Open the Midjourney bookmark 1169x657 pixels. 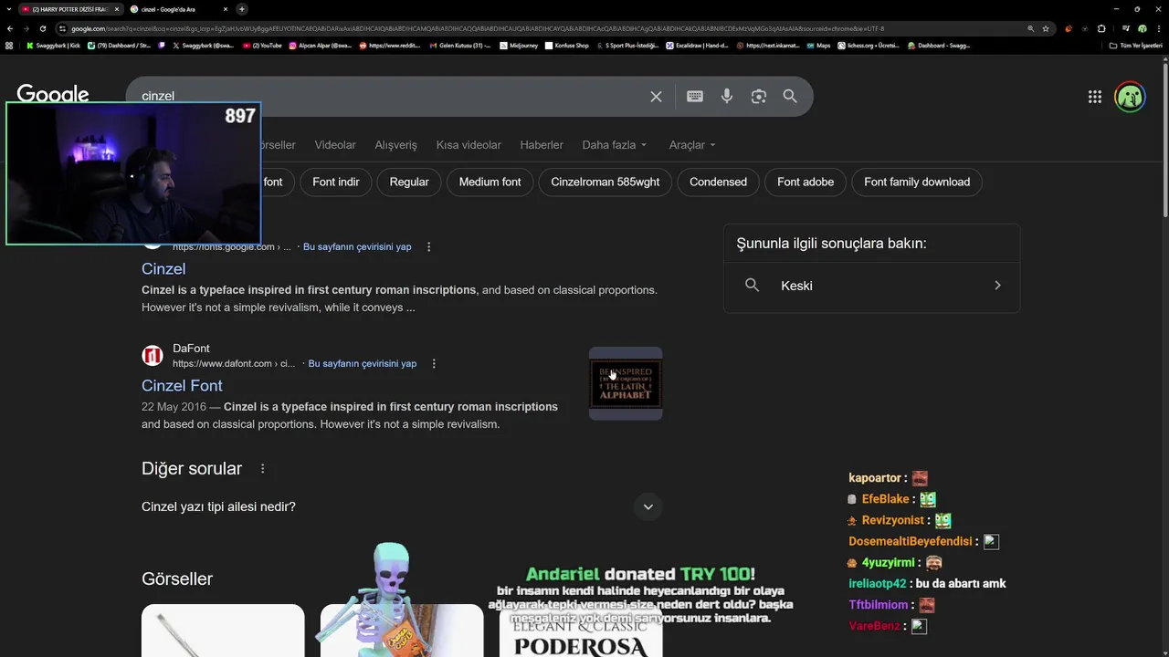tap(519, 45)
